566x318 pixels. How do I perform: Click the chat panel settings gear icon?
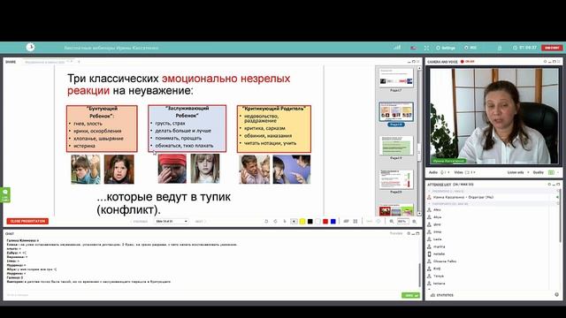tap(409, 233)
